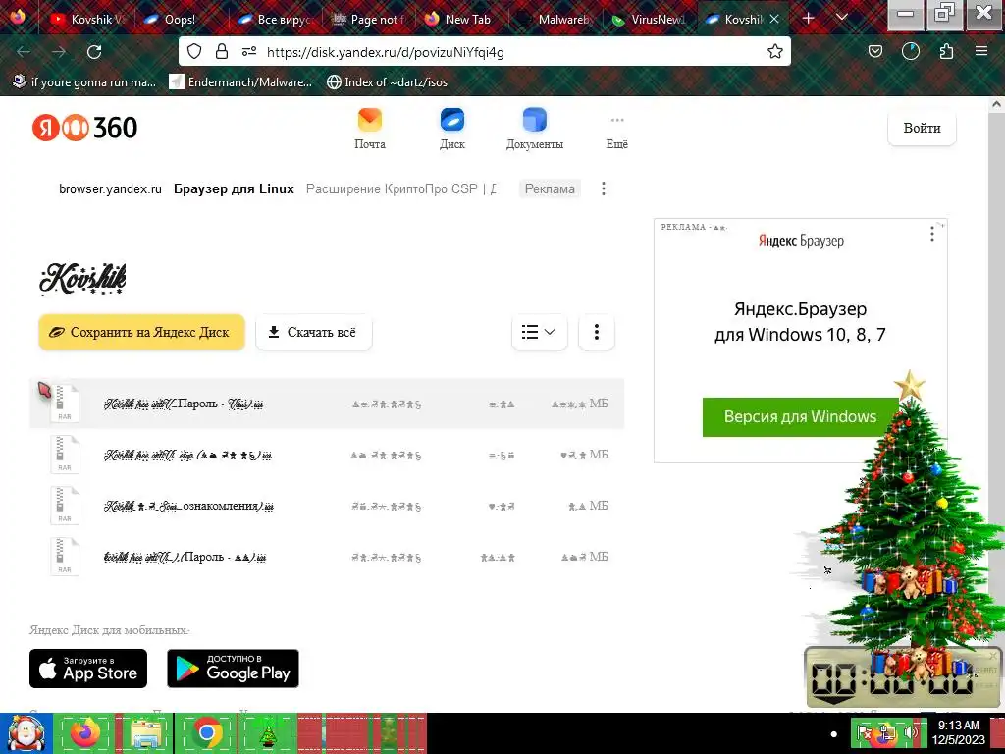The width and height of the screenshot is (1005, 754).
Task: Click the page scrollbar up arrow
Action: pyautogui.click(x=996, y=103)
